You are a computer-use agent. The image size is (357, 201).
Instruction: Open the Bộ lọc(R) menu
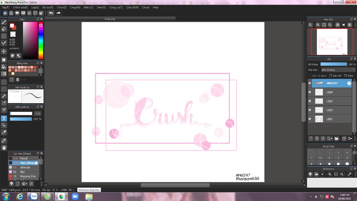point(48,7)
